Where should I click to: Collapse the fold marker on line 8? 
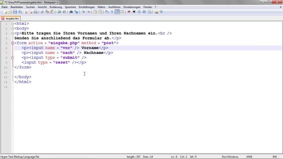(x=13, y=58)
